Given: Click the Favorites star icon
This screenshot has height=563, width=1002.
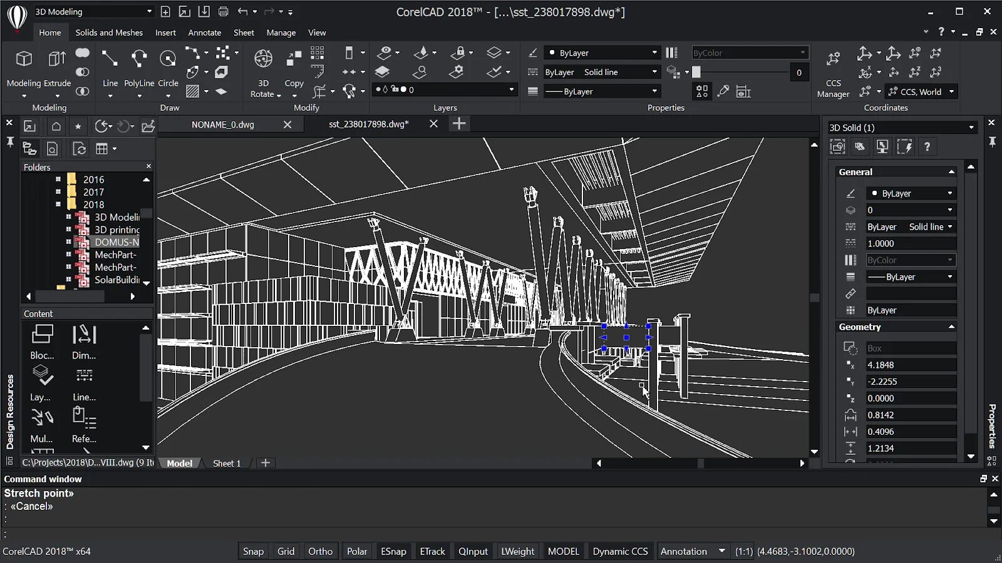Looking at the screenshot, I should click(78, 126).
